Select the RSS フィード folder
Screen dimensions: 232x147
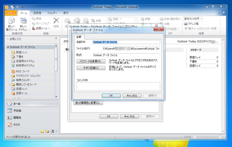[x=23, y=71]
